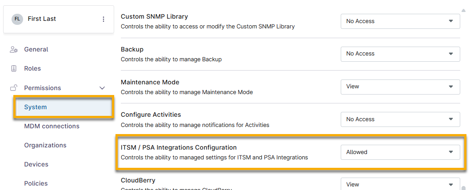The width and height of the screenshot is (470, 190).
Task: Change the Maintenance Mode permission dropdown
Action: [400, 87]
